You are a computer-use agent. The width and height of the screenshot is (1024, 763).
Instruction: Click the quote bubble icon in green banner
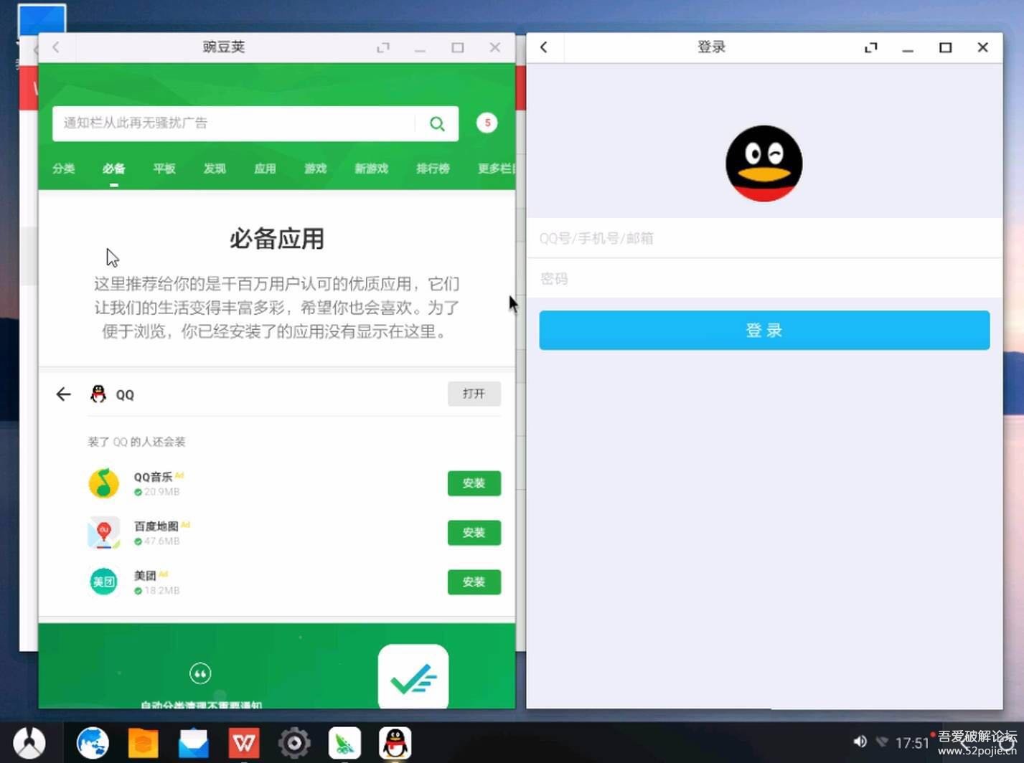tap(200, 673)
